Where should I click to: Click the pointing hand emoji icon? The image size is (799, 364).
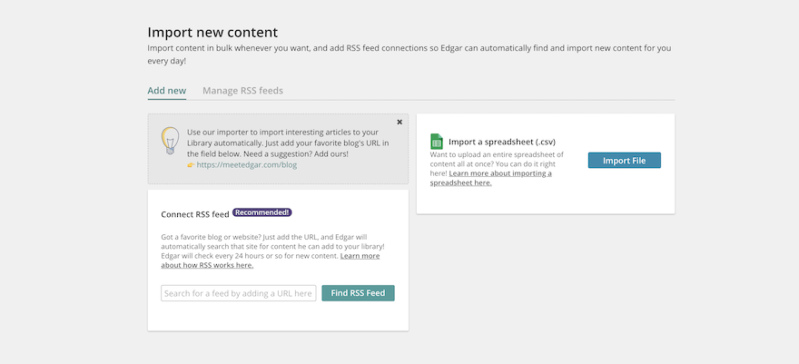(191, 165)
